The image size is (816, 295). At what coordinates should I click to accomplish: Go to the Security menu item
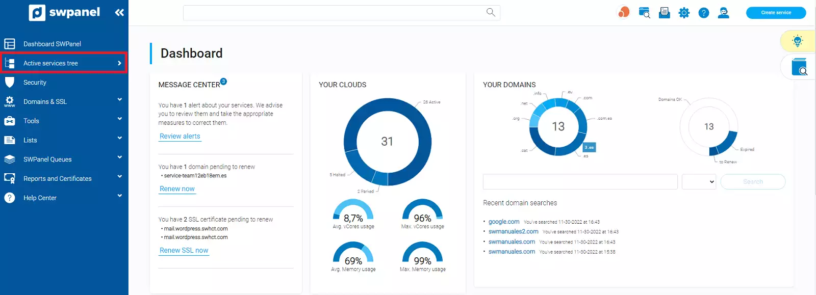click(35, 83)
